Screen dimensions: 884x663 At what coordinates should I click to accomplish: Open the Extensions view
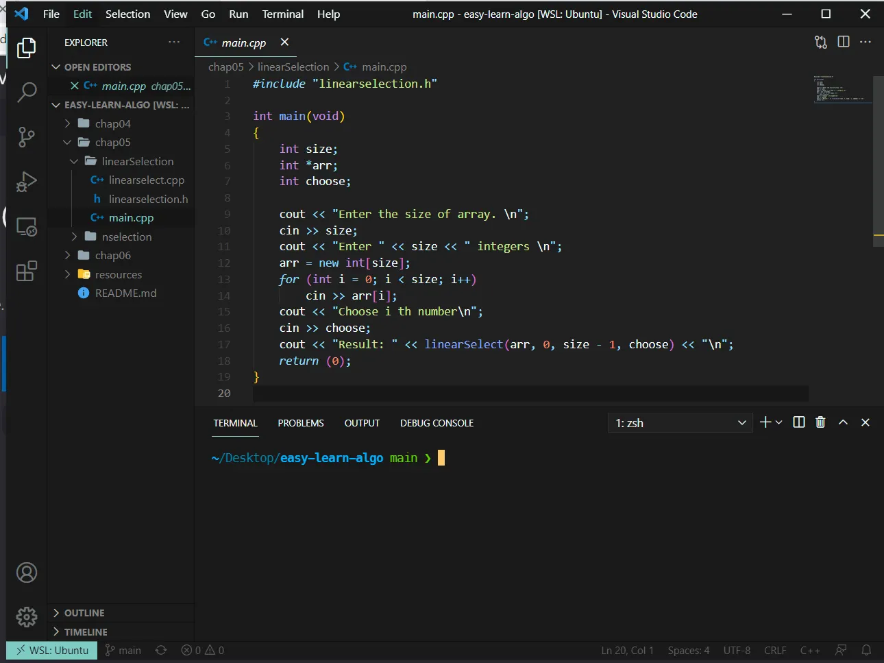(27, 272)
